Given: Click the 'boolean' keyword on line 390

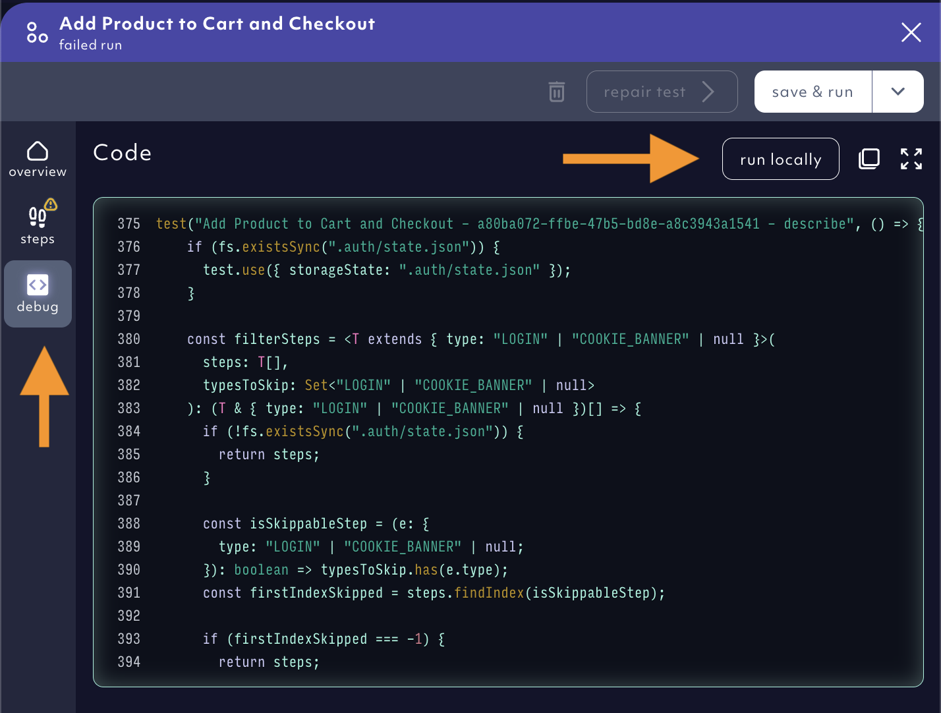Looking at the screenshot, I should 262,570.
